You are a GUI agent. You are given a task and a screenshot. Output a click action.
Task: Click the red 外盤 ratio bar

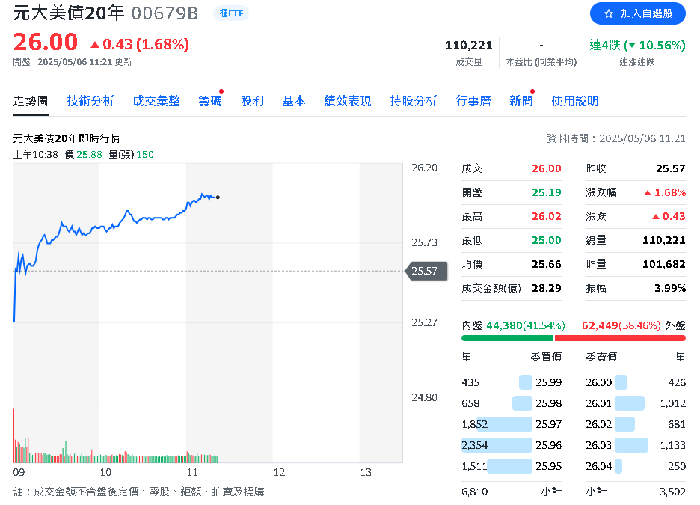pos(620,338)
